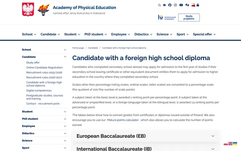The height and width of the screenshot is (151, 241).
Task: Go to Candidate breadcrumb
Action: click(93, 48)
